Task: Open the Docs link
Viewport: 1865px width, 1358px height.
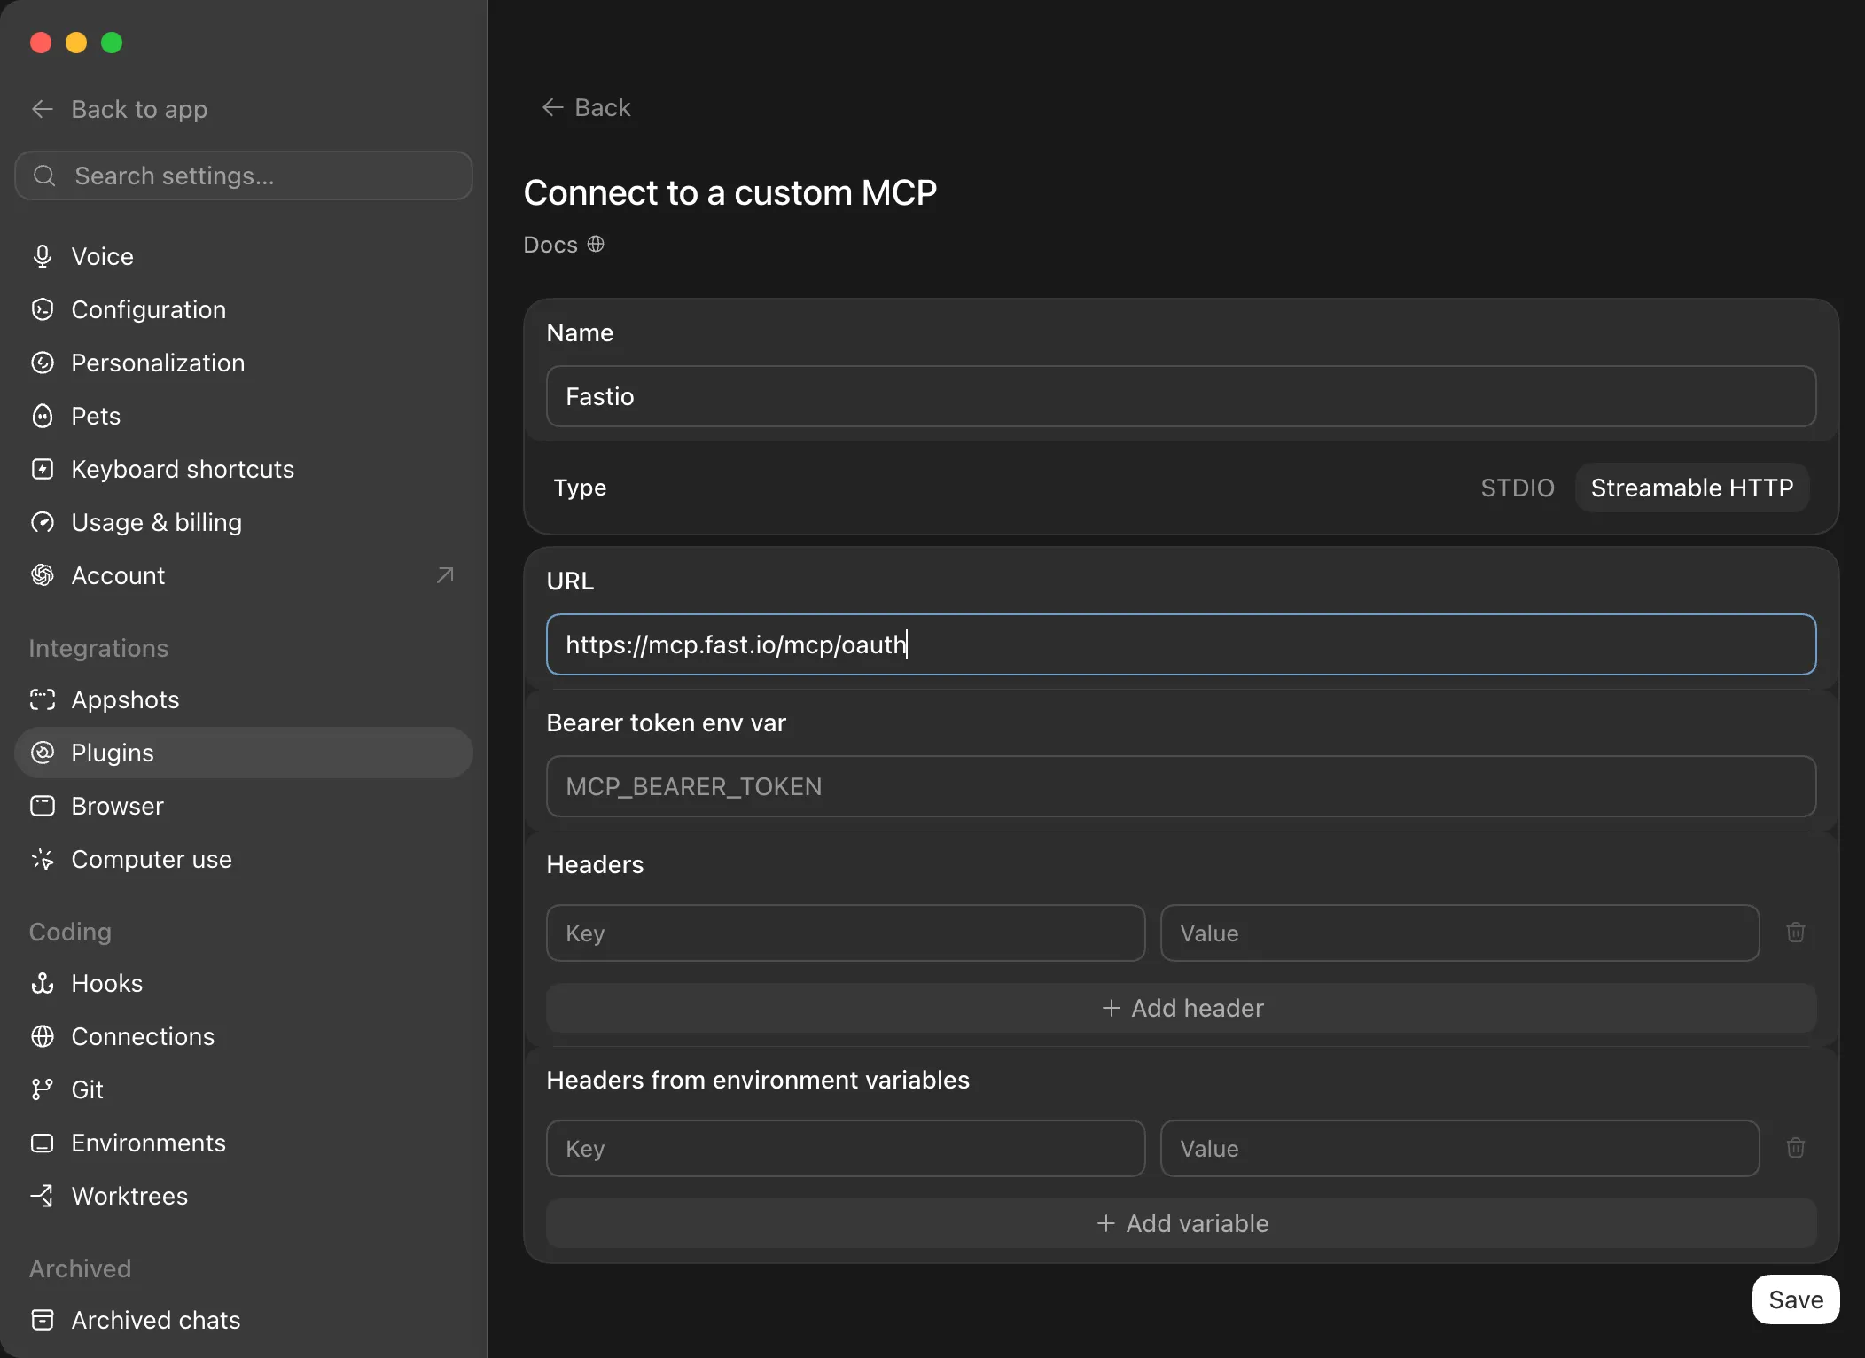Action: [x=564, y=244]
